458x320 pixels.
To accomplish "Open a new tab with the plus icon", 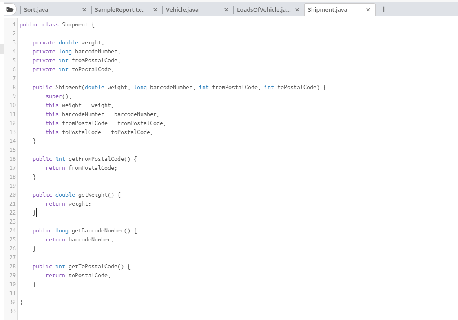I will pyautogui.click(x=383, y=9).
